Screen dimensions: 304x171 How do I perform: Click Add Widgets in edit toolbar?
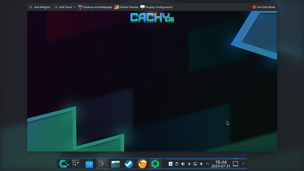click(41, 7)
